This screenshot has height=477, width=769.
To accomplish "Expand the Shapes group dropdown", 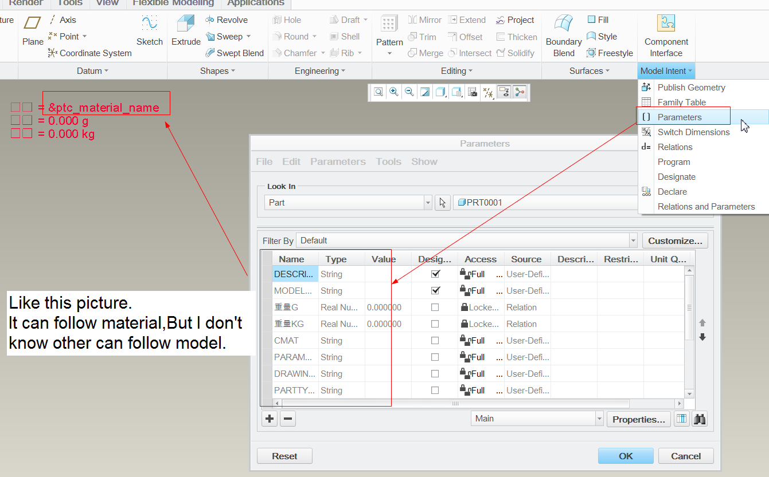I will 217,71.
